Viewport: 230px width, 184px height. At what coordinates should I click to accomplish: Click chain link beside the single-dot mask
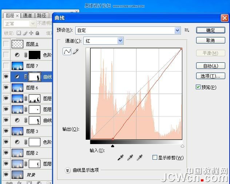point(26,109)
